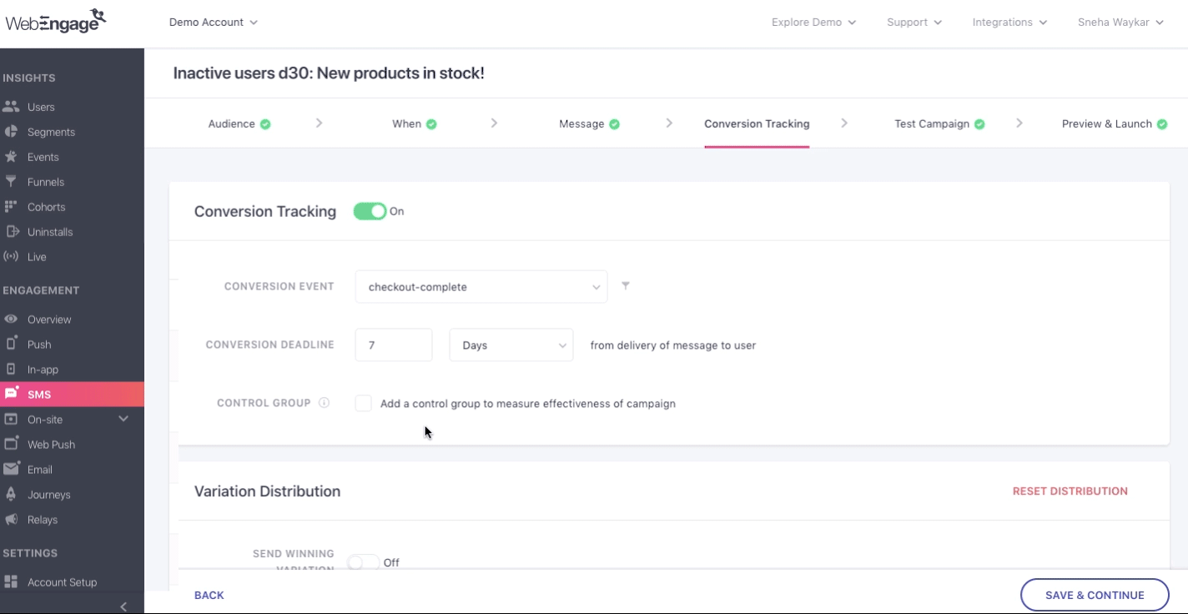Go to the Preview & Launch tab
1188x614 pixels.
point(1115,123)
